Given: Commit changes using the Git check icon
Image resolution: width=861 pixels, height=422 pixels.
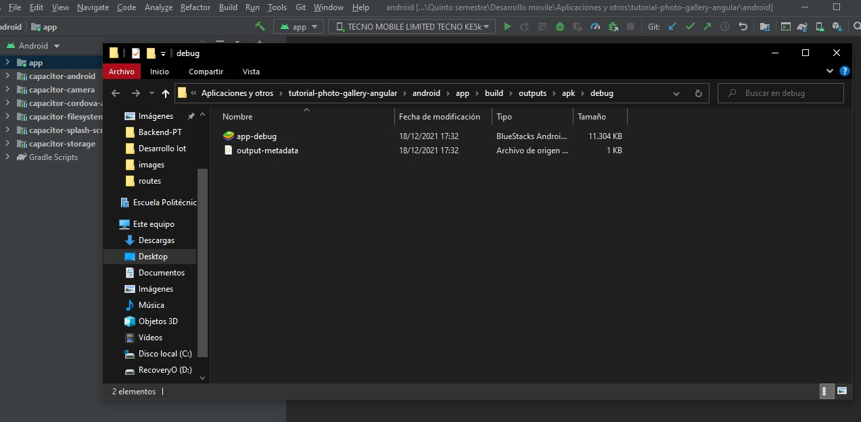Looking at the screenshot, I should pyautogui.click(x=690, y=26).
